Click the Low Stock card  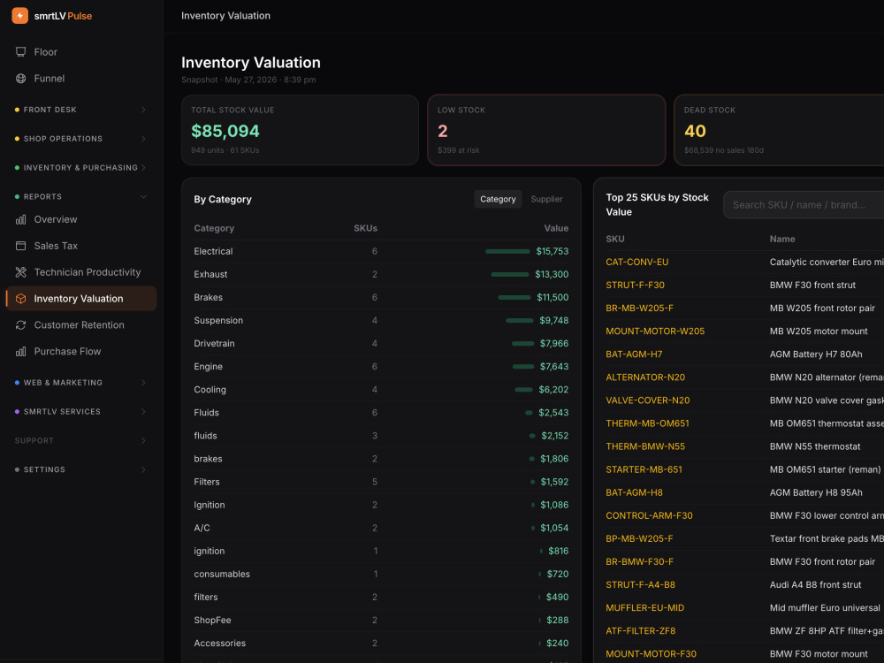pos(546,130)
